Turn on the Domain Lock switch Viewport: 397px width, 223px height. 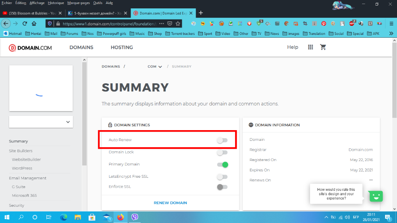click(222, 152)
